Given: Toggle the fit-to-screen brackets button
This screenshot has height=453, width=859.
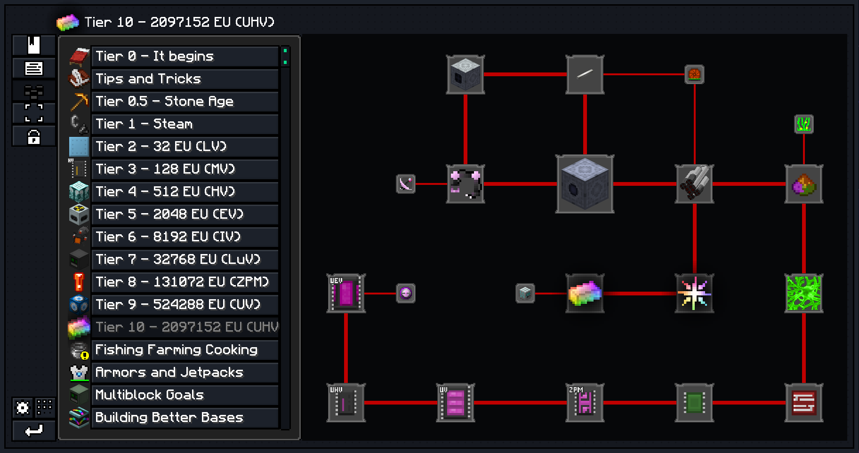Looking at the screenshot, I should point(34,113).
